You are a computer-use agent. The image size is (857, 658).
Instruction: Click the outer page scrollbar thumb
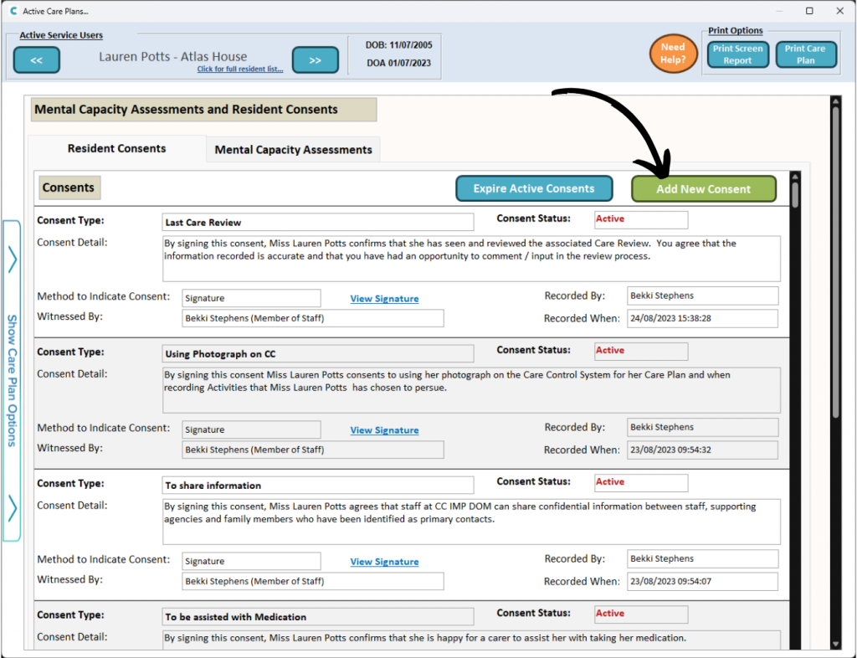click(x=835, y=262)
